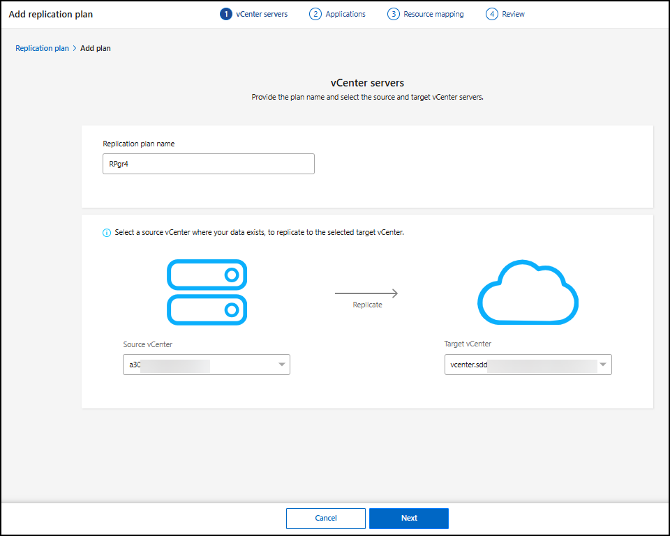Click the step 1 number circle
This screenshot has width=670, height=536.
point(225,14)
